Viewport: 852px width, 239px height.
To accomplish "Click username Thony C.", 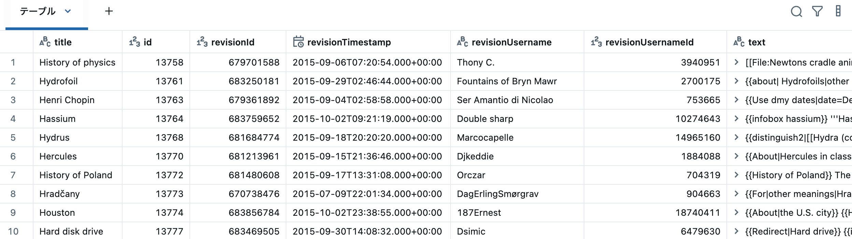I will tap(476, 62).
